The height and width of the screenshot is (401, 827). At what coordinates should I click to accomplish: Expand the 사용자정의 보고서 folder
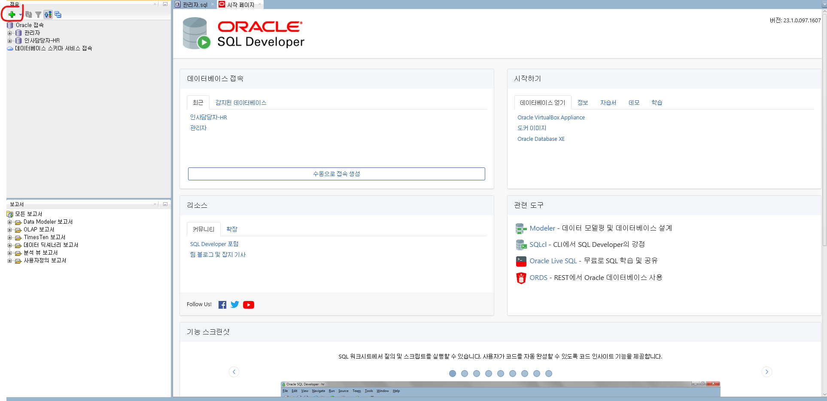coord(9,261)
